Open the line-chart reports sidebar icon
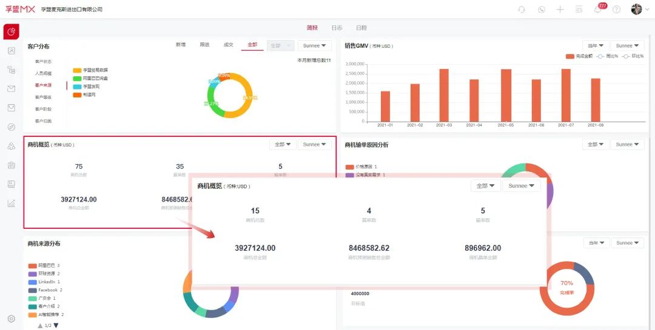 tap(12, 203)
